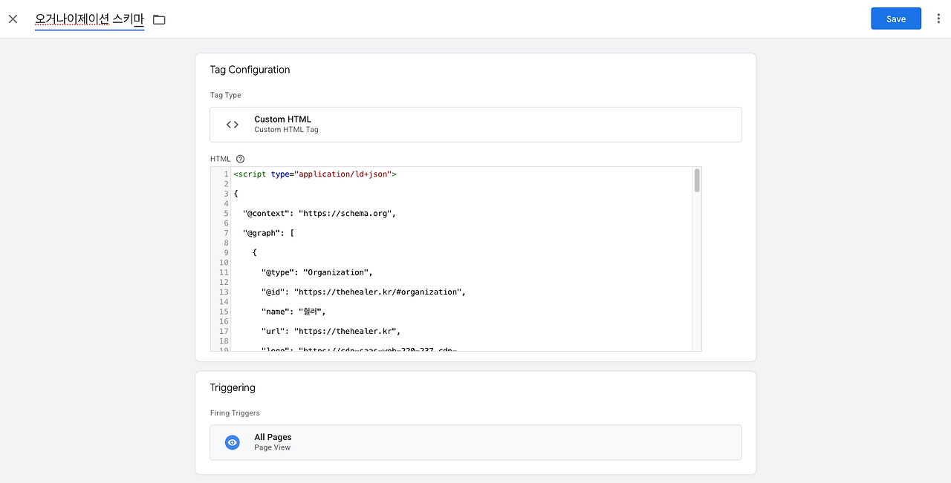This screenshot has height=483, width=951.
Task: Click the script tag line in editor
Action: coord(315,174)
